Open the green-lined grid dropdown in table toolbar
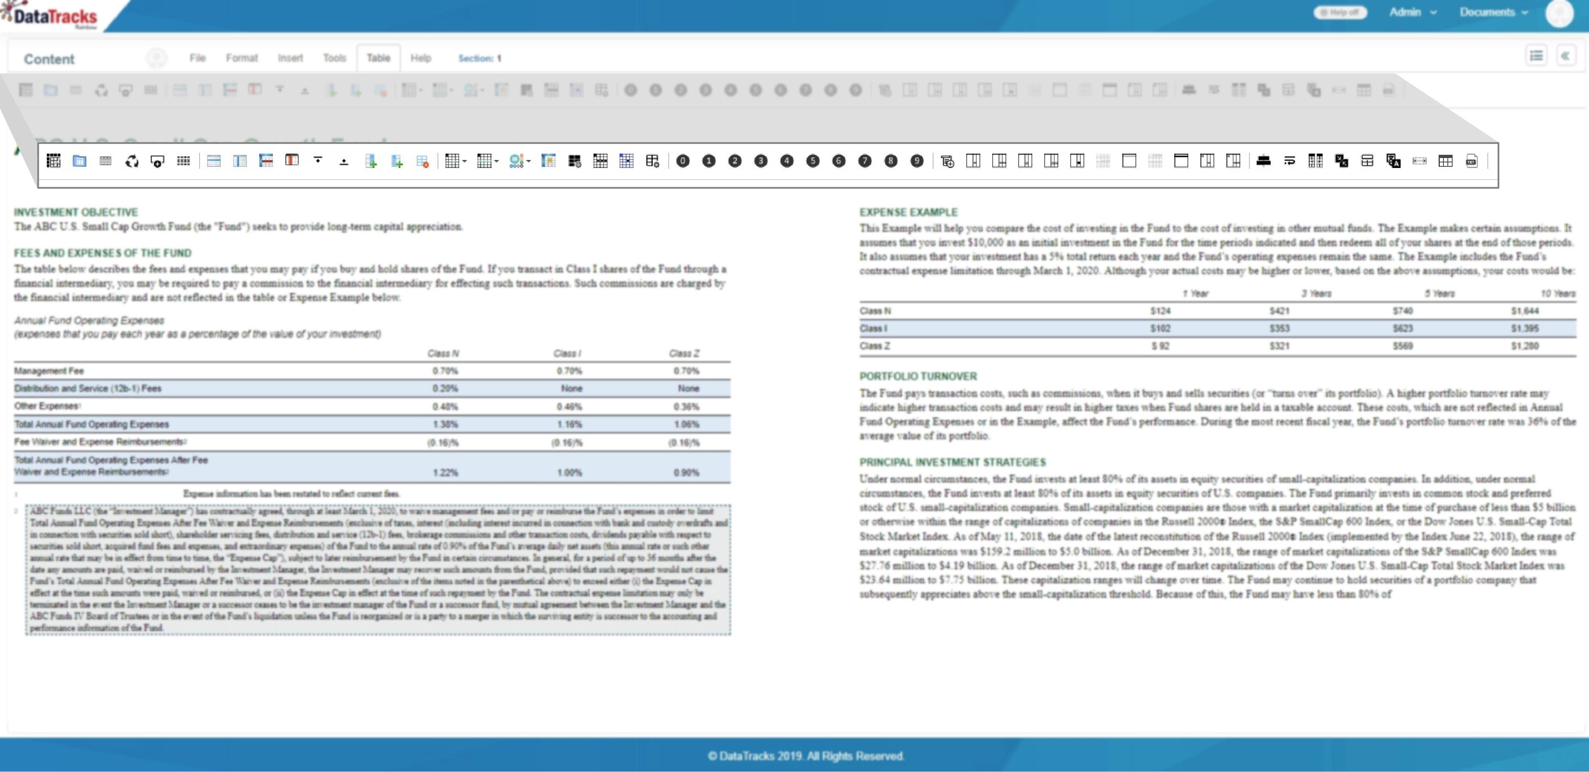Screen dimensions: 1589x772 [487, 161]
